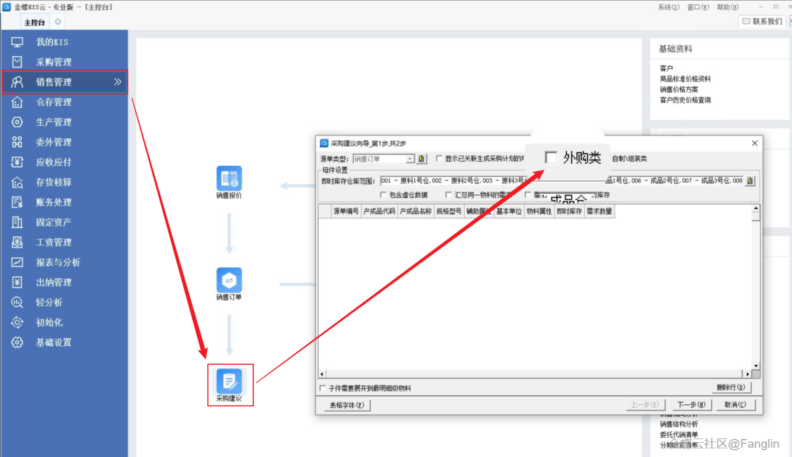Click the plus icon next to 主控台 tab
The width and height of the screenshot is (792, 457).
pyautogui.click(x=58, y=22)
